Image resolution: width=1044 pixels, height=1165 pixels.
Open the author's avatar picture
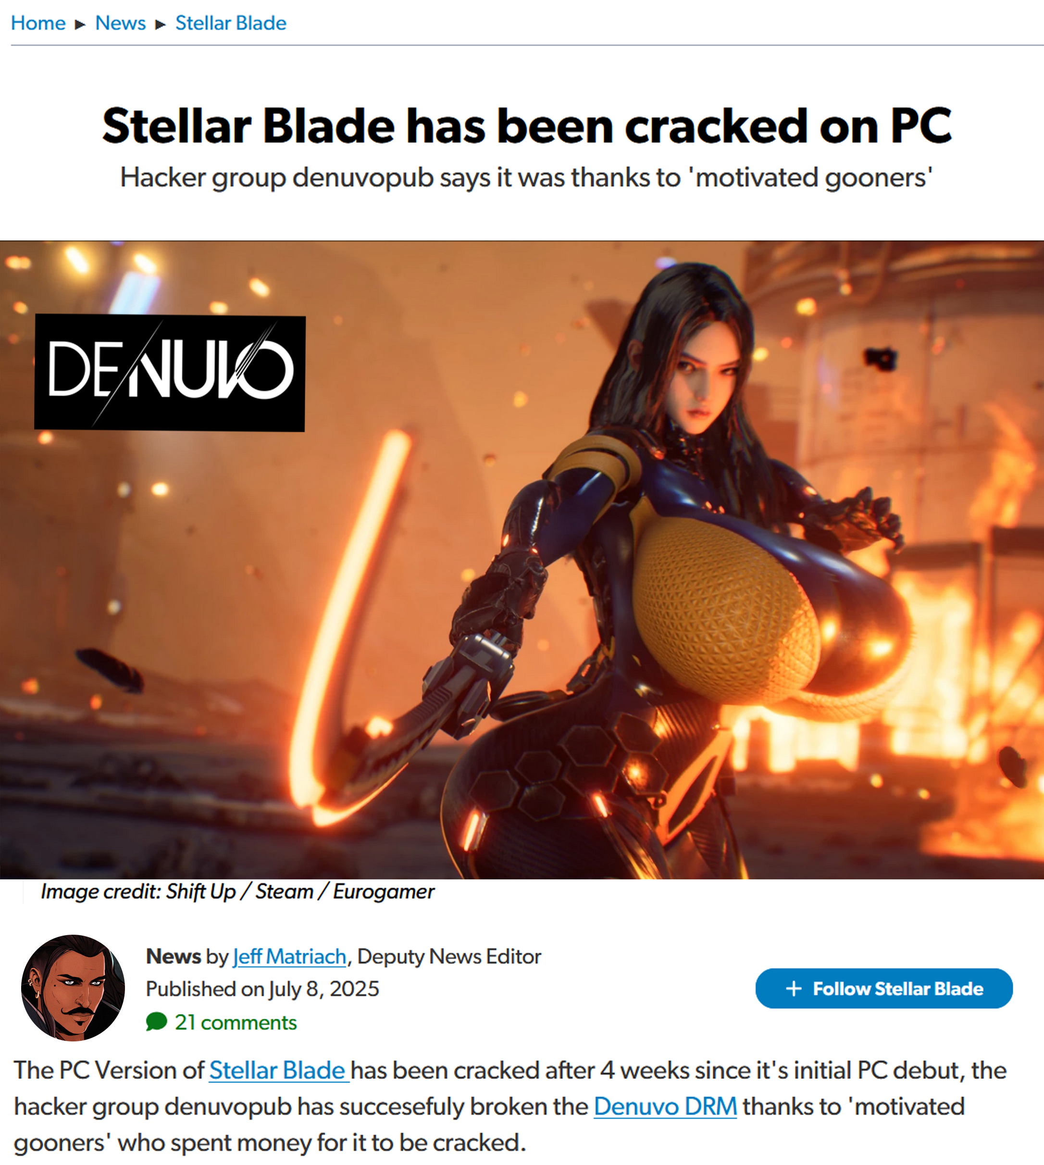point(73,988)
